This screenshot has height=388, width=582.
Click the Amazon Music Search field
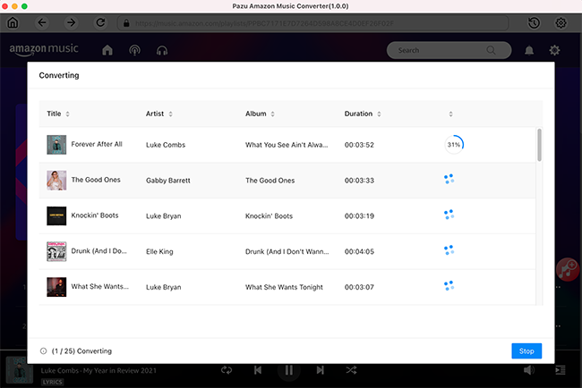tap(449, 50)
